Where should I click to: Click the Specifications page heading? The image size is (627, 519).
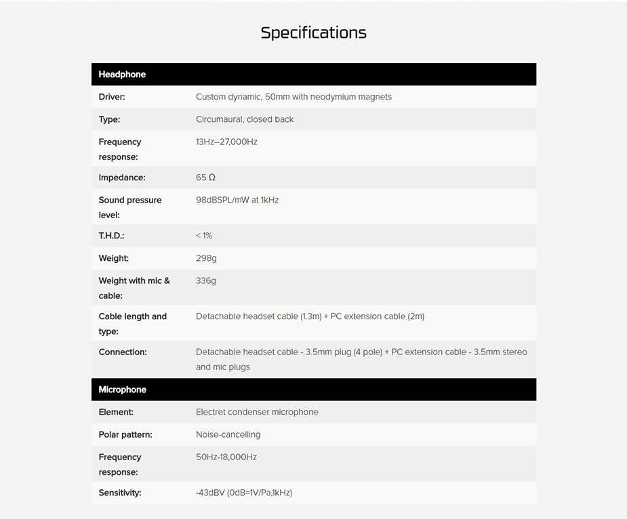pyautogui.click(x=313, y=33)
